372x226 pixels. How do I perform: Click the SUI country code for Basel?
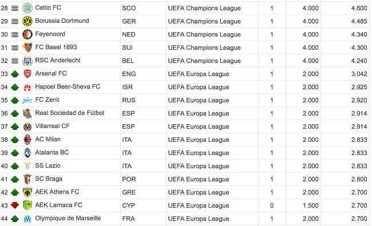[128, 47]
